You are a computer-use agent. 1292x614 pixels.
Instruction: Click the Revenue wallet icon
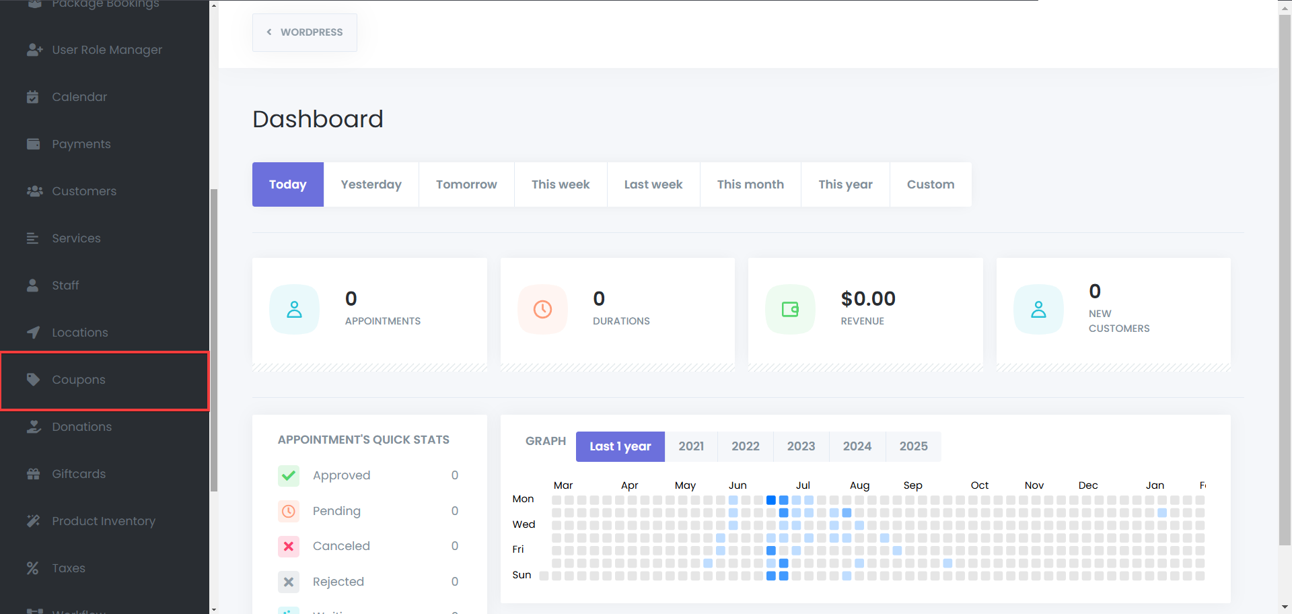790,310
